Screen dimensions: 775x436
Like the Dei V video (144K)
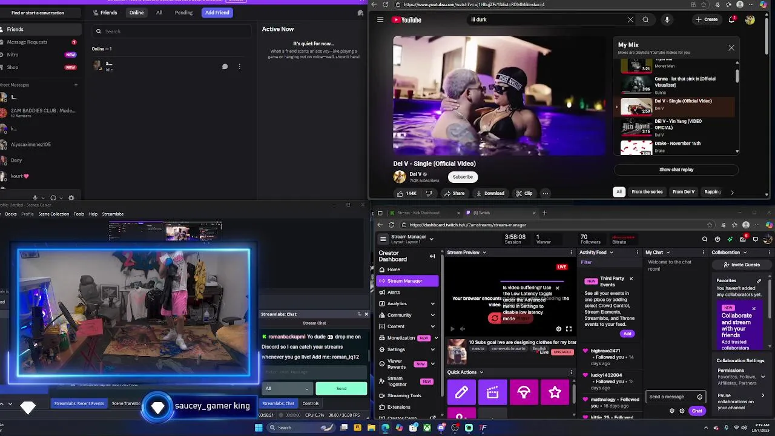click(406, 193)
